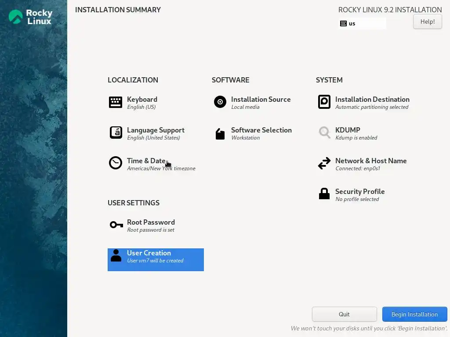This screenshot has height=337, width=450.
Task: Click 'English (US)' keyboard status text
Action: pos(141,107)
